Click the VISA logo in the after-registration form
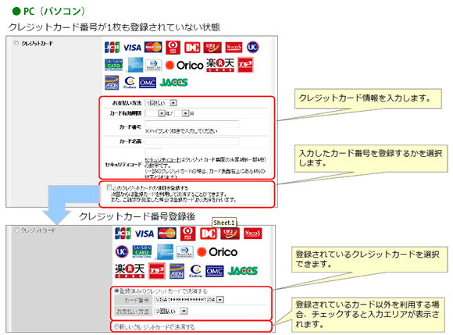 144,233
